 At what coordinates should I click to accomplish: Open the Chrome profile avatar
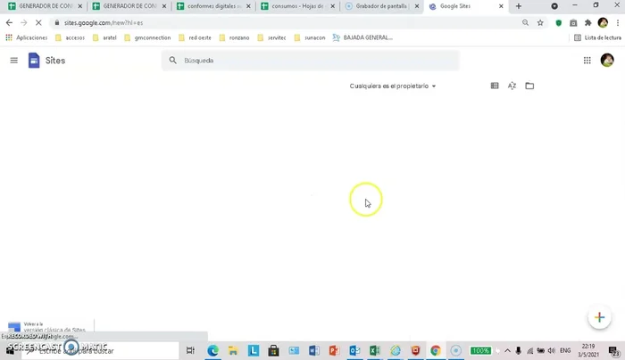click(603, 23)
